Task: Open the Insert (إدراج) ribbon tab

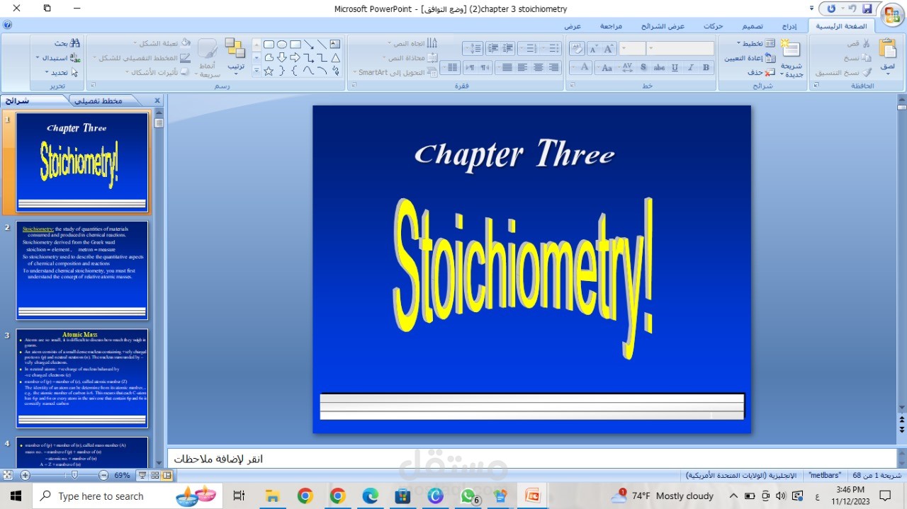Action: tap(789, 26)
